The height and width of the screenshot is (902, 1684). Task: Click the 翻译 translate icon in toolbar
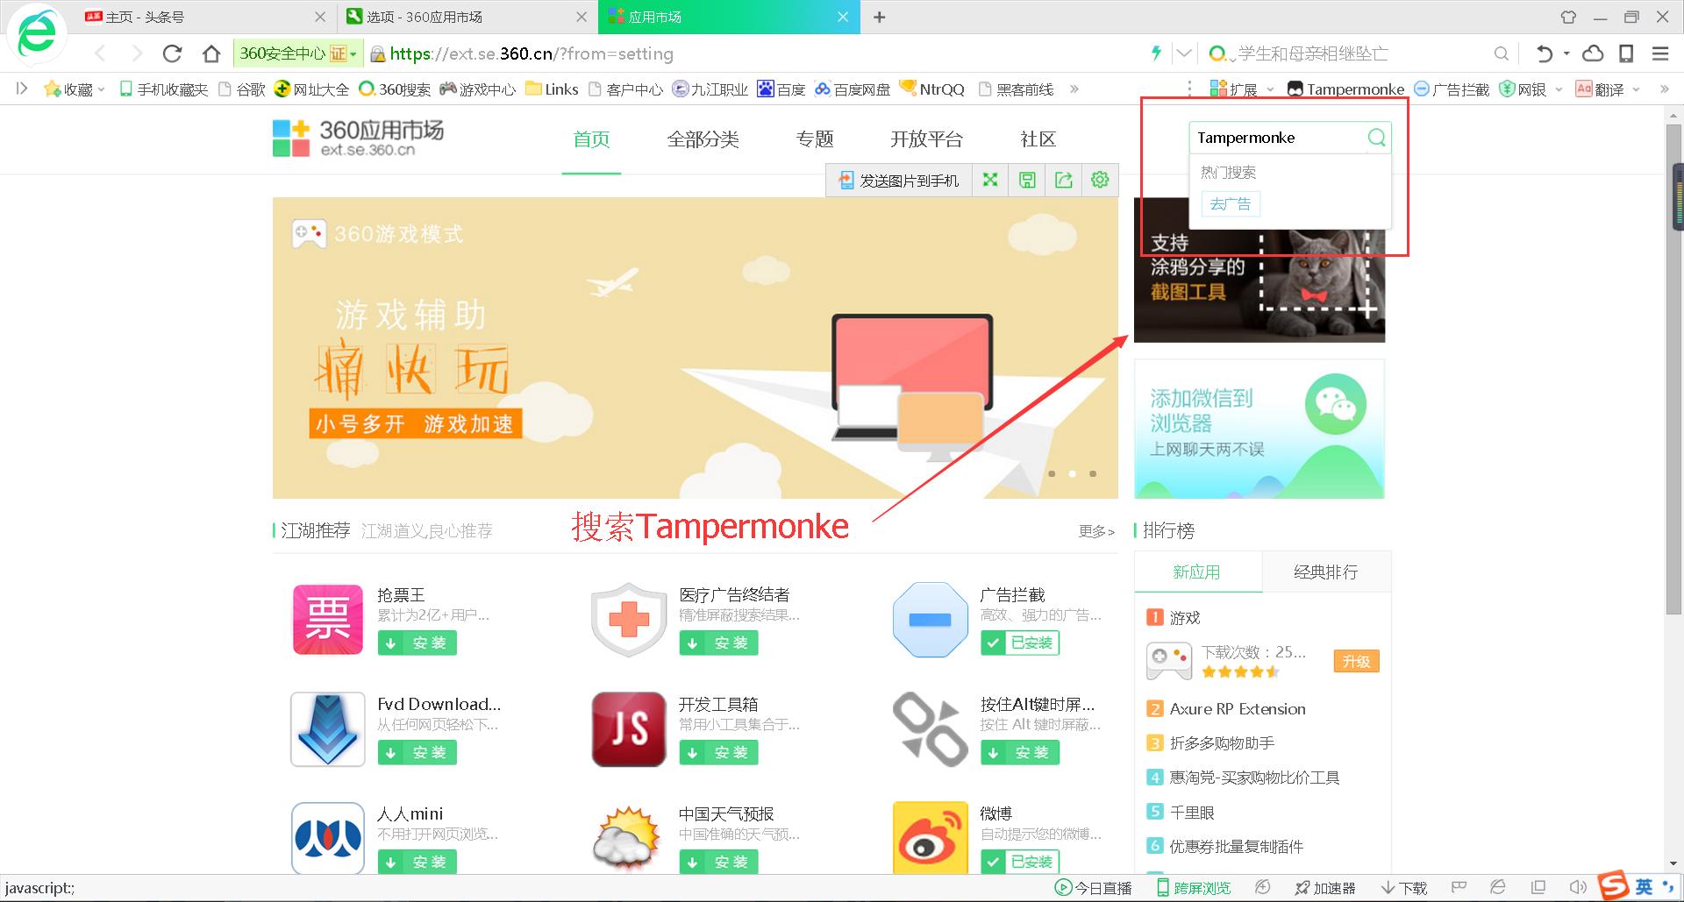point(1603,89)
